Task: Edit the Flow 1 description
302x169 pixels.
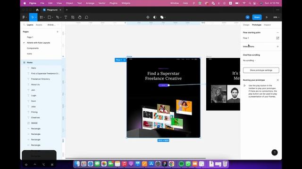Action: [x=277, y=38]
